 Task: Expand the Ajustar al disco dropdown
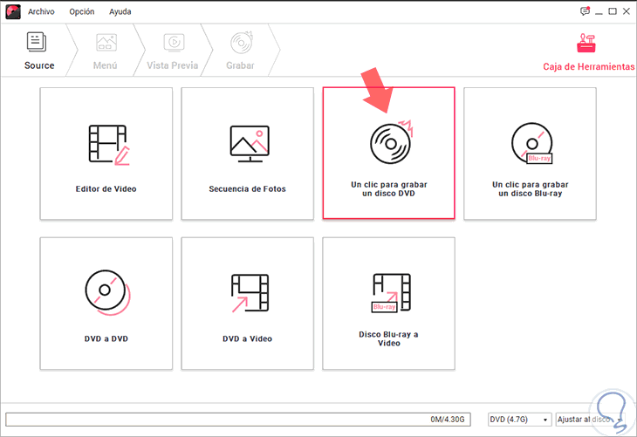pyautogui.click(x=590, y=420)
